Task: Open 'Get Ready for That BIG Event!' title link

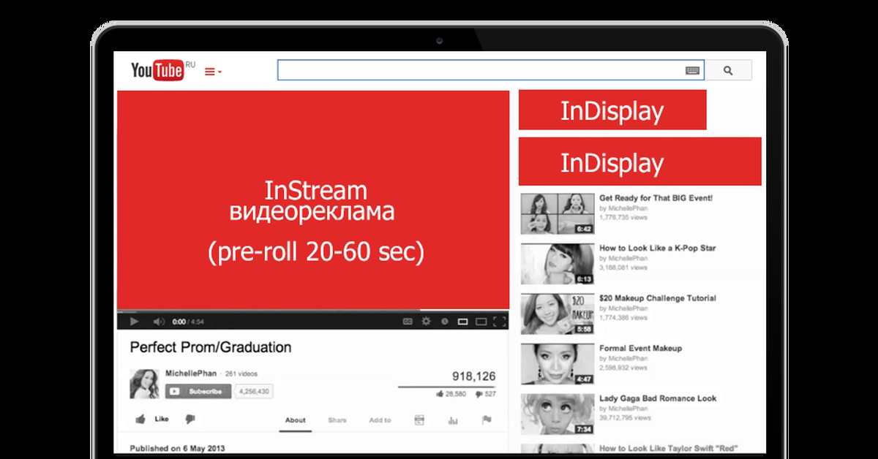Action: click(656, 198)
